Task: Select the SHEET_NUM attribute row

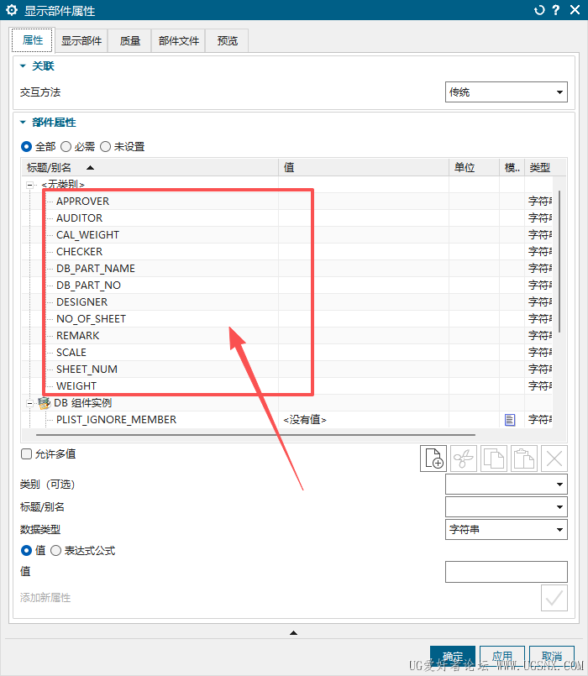Action: (287, 369)
